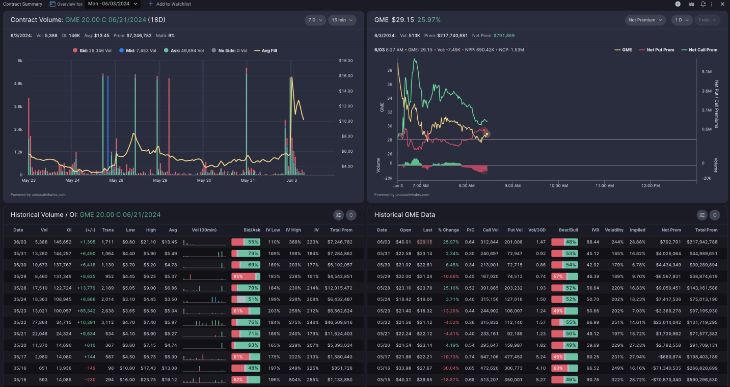Screen dimensions: 730x387
Task: Select the -30.04% change cell
Action: 449,368
